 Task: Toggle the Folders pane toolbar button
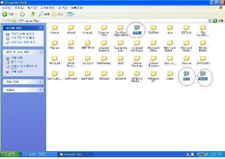coord(58,14)
